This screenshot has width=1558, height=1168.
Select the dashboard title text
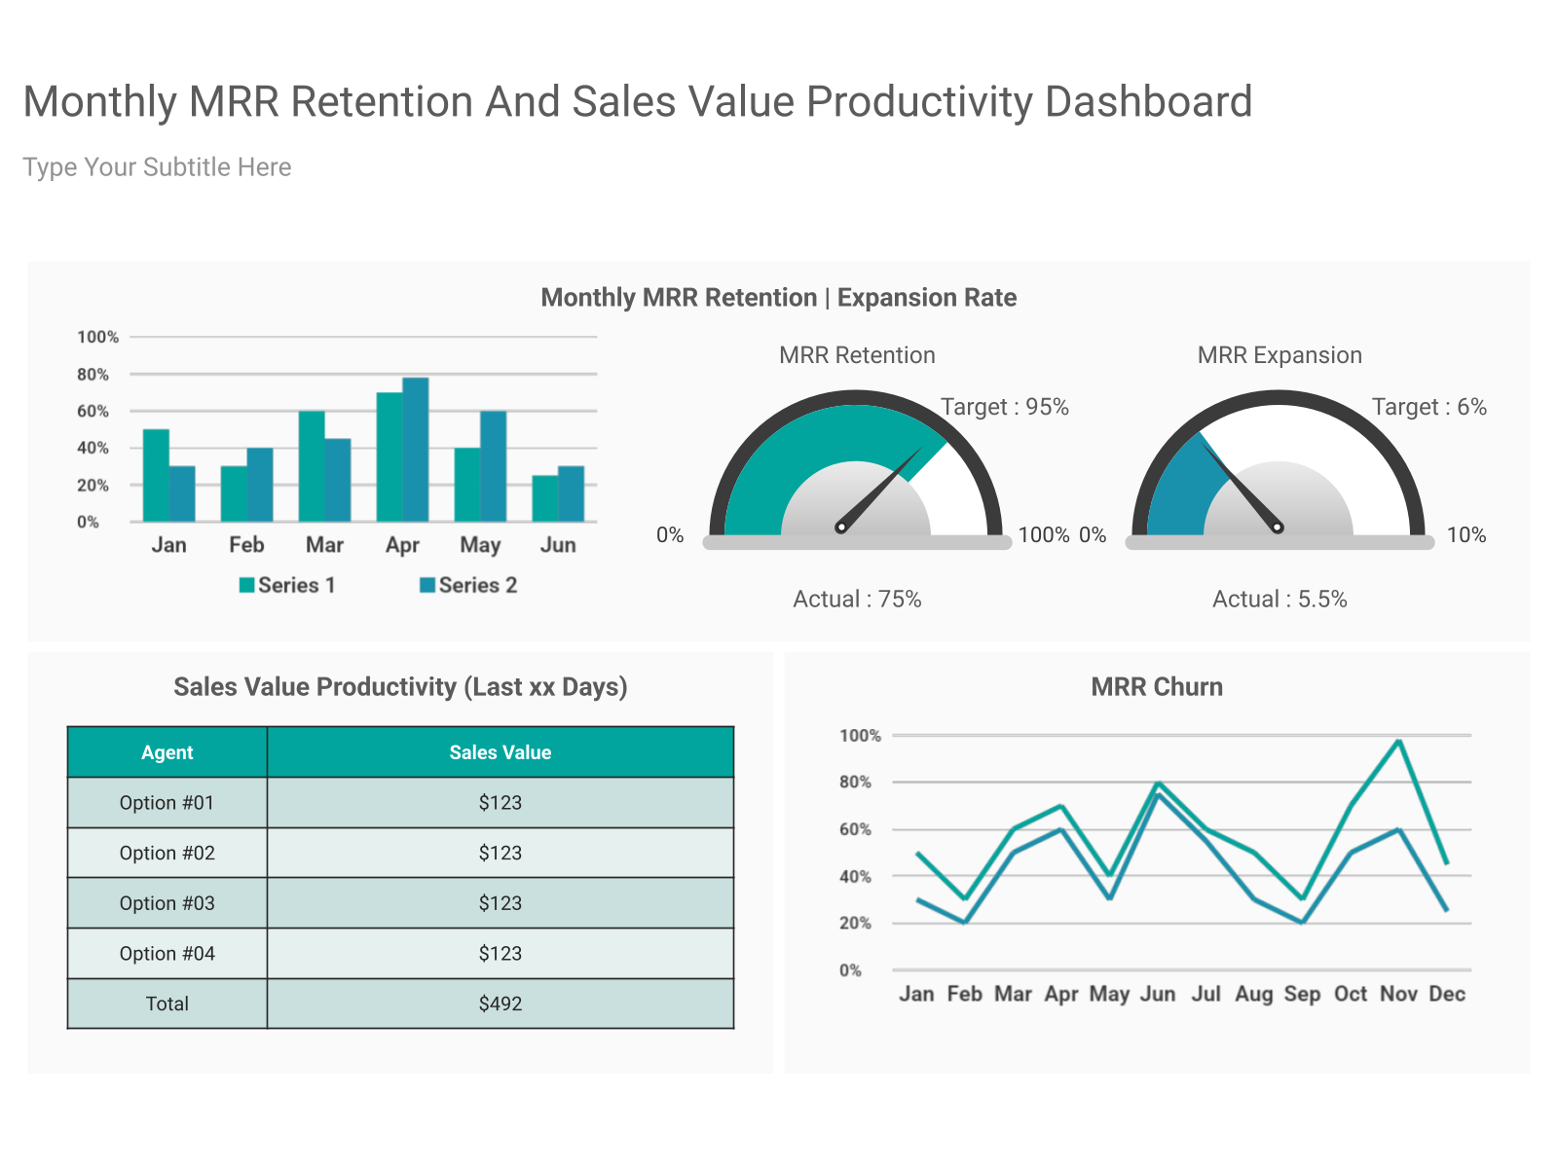point(638,102)
